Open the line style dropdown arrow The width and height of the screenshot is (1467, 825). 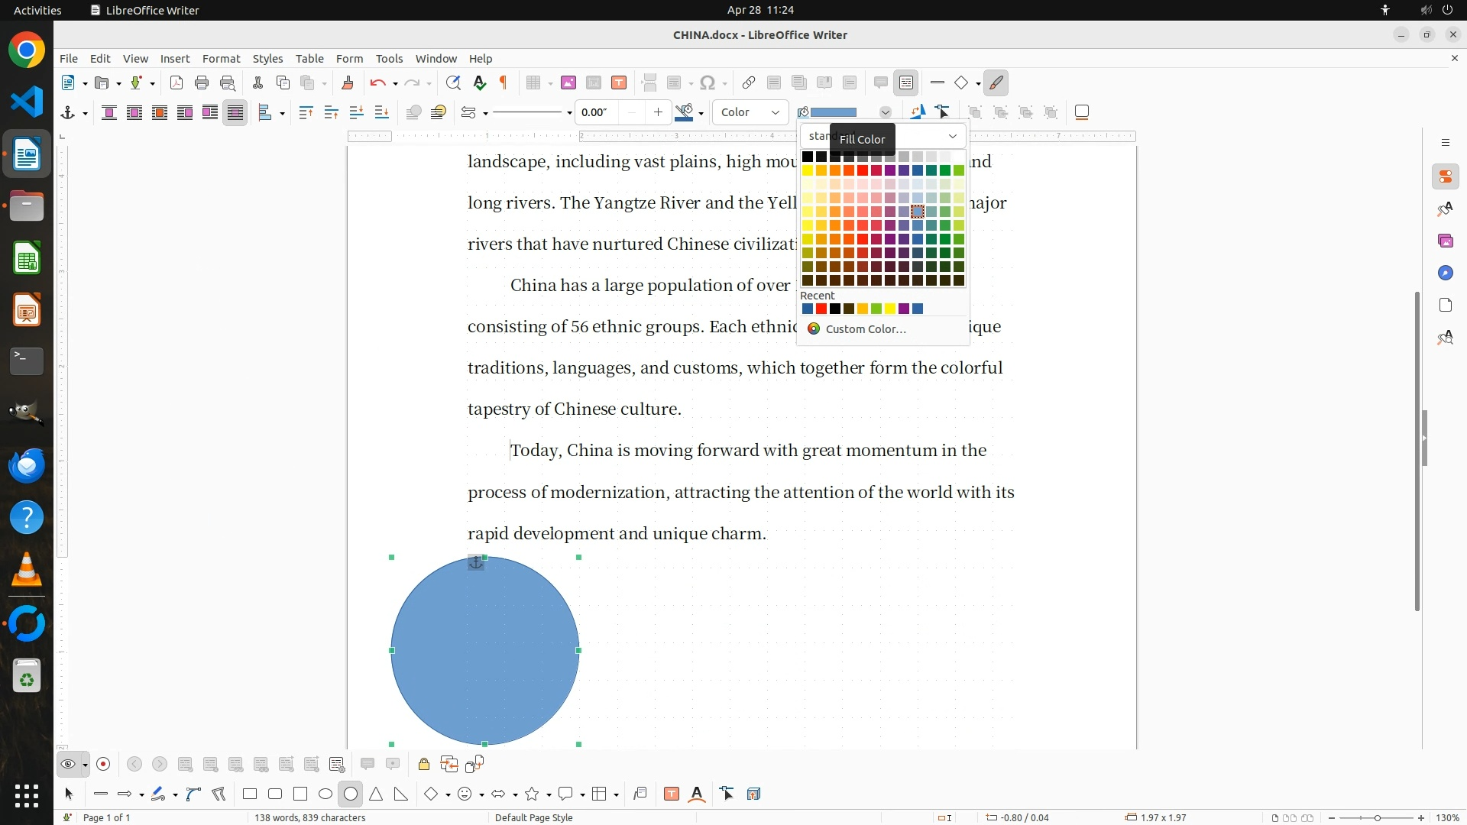tap(569, 113)
